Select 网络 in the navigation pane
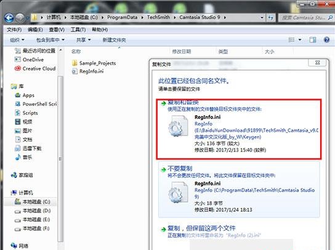 (x=20, y=246)
